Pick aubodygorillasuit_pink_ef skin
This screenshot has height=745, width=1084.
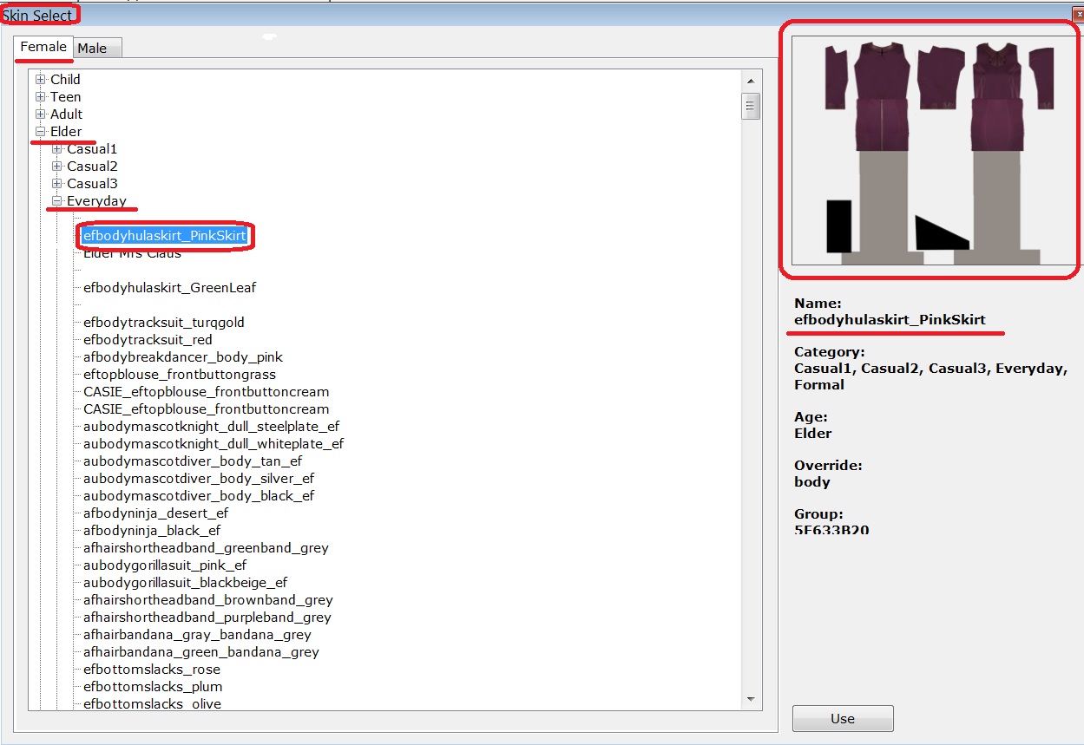(165, 565)
